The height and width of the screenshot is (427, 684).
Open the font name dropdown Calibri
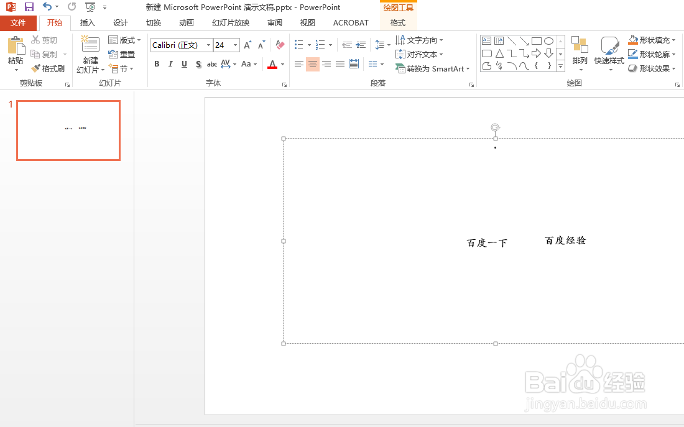coord(208,45)
